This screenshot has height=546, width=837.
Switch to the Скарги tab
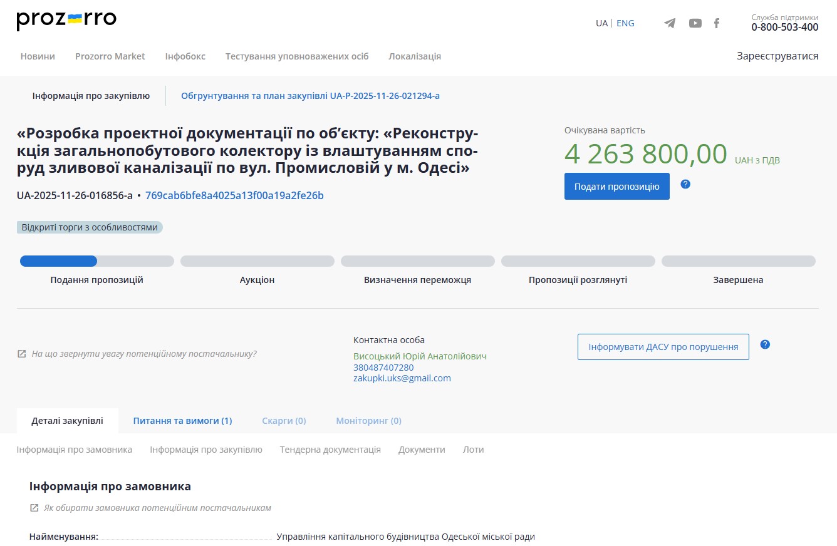[284, 421]
